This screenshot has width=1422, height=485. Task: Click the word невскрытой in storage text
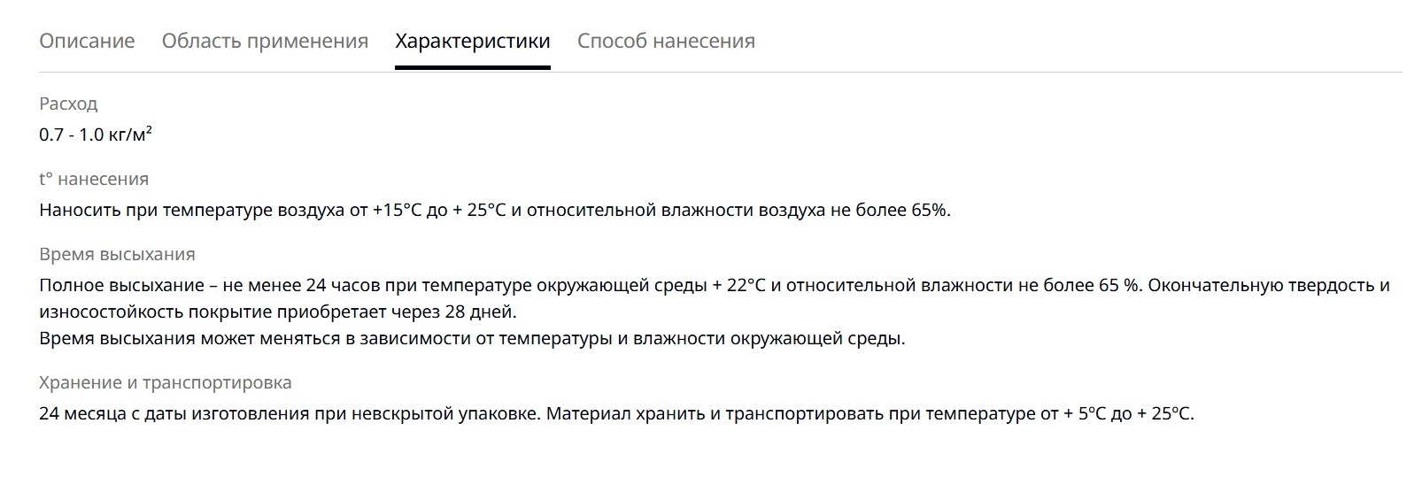point(402,413)
